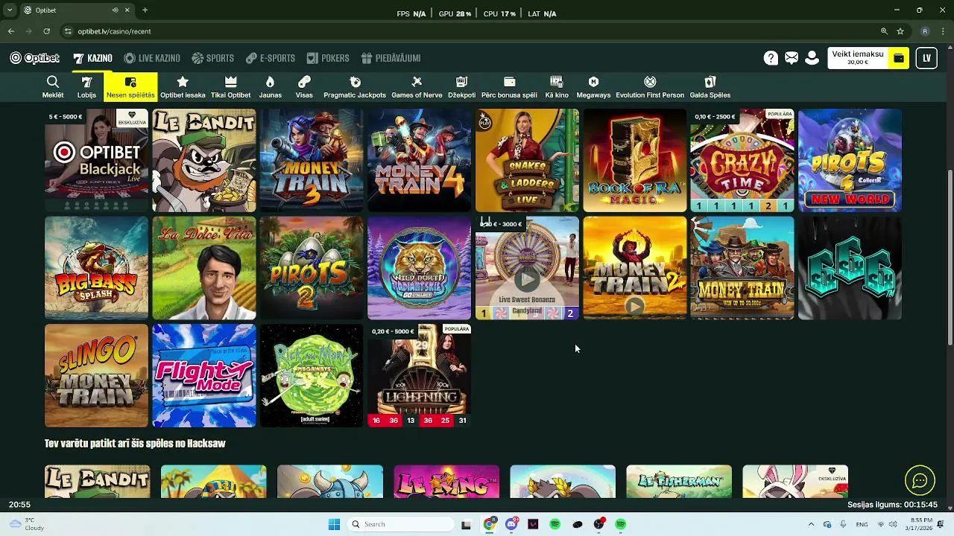Open Pērc bonusa spēli category
Image resolution: width=954 pixels, height=536 pixels.
pos(509,86)
